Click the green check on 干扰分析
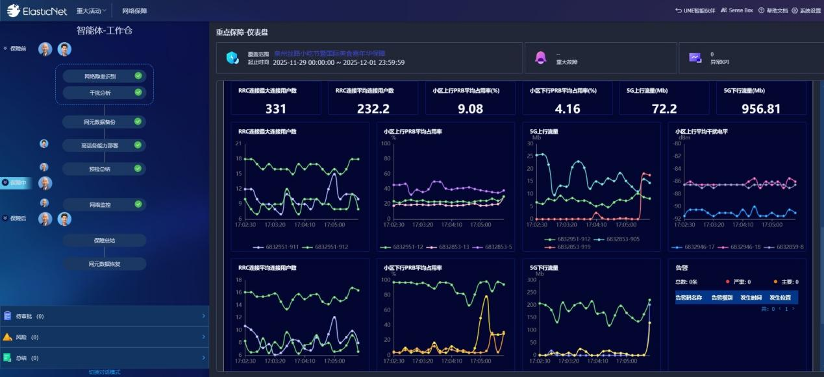This screenshot has height=377, width=824. (x=138, y=92)
